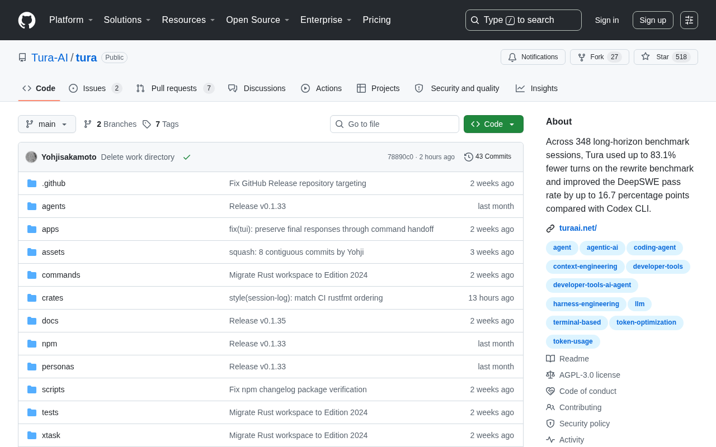
Task: Expand the Platform menu
Action: coord(71,20)
